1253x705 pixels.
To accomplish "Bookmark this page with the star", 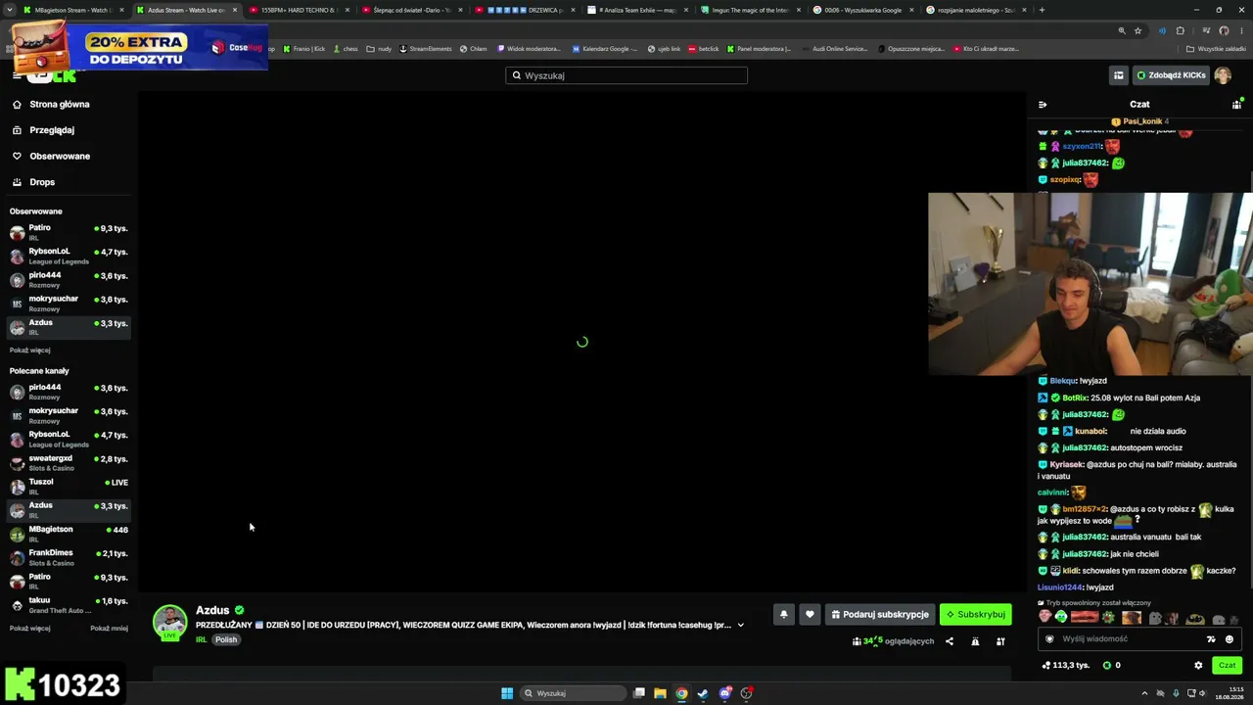I will pyautogui.click(x=1137, y=30).
